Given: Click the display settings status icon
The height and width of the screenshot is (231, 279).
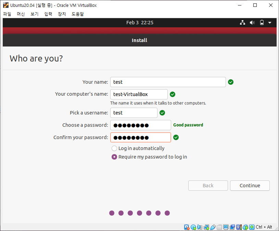Looking at the screenshot, I should pyautogui.click(x=226, y=227).
